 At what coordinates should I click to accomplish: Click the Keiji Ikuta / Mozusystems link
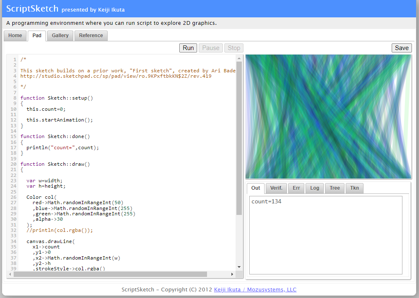click(x=255, y=290)
